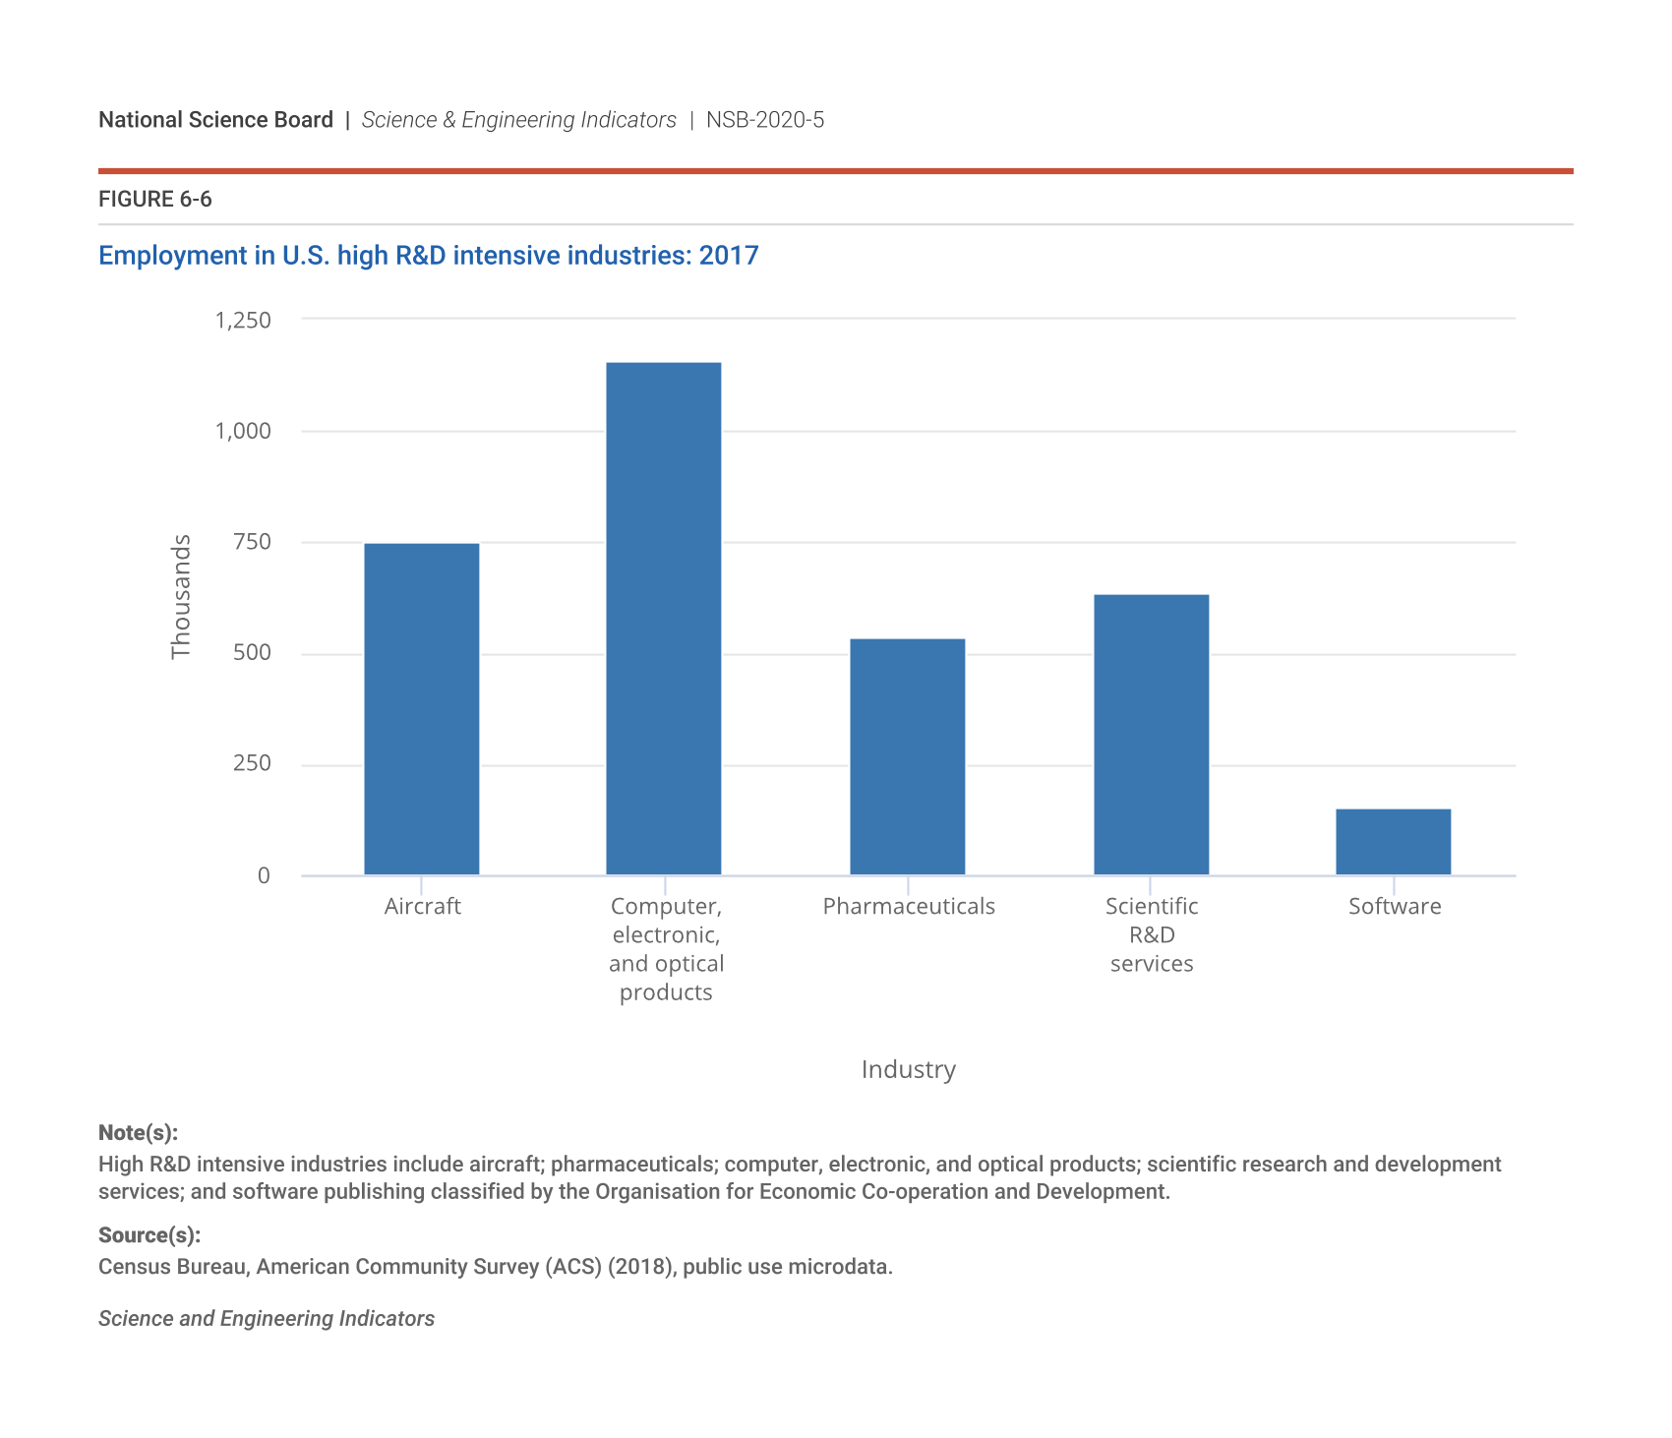Click the Scientific R&D services axis label
1672x1438 pixels.
tap(1151, 934)
